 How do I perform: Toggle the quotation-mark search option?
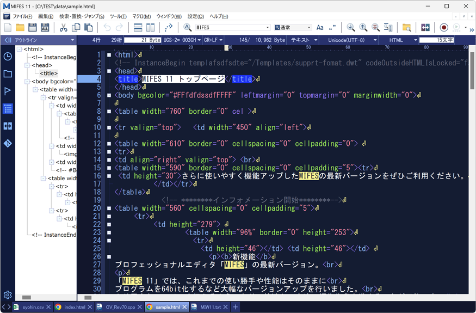332,28
